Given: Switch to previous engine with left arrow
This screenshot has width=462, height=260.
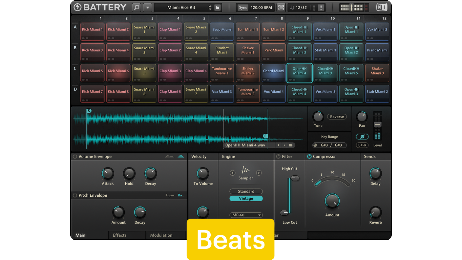Looking at the screenshot, I should [x=233, y=173].
